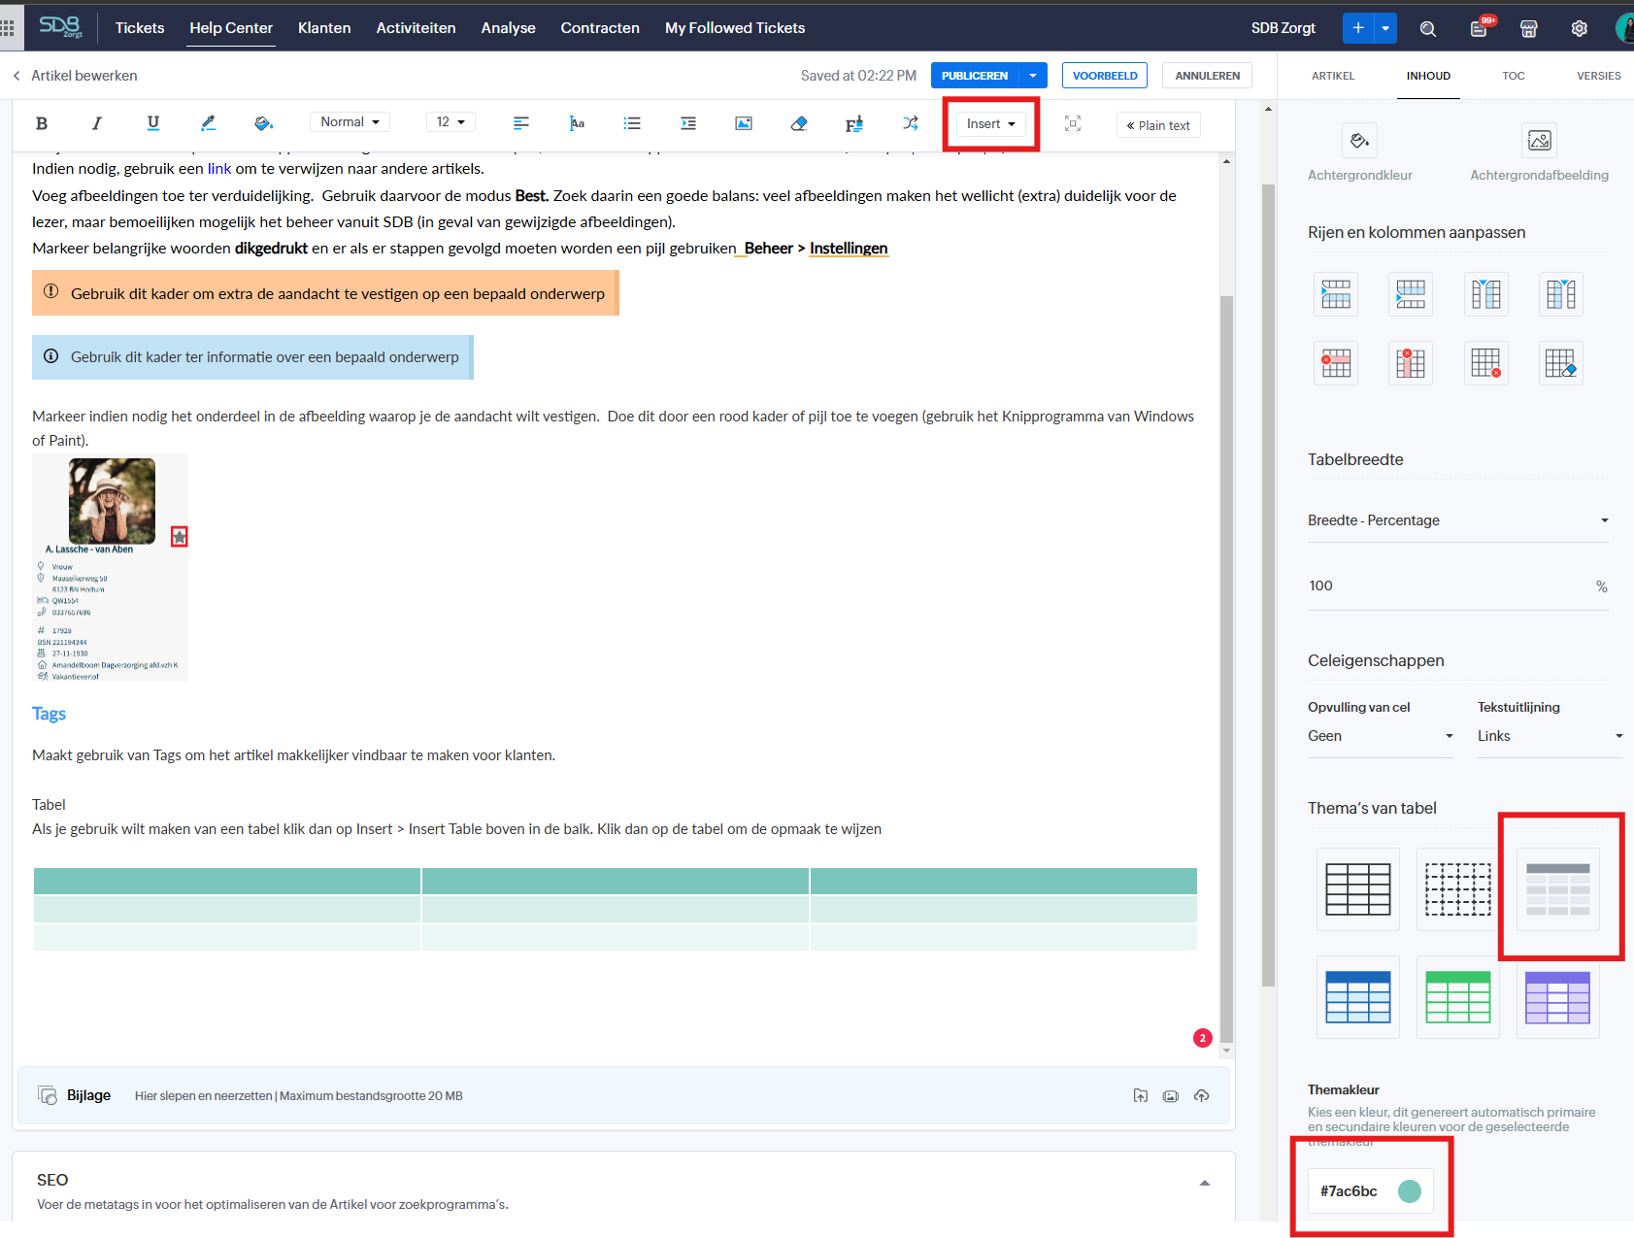Click the #7ac6bc theme color swatch
Viewport: 1634px width, 1238px height.
point(1409,1191)
